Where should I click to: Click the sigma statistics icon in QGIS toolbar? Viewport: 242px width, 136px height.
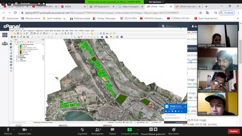point(104,33)
